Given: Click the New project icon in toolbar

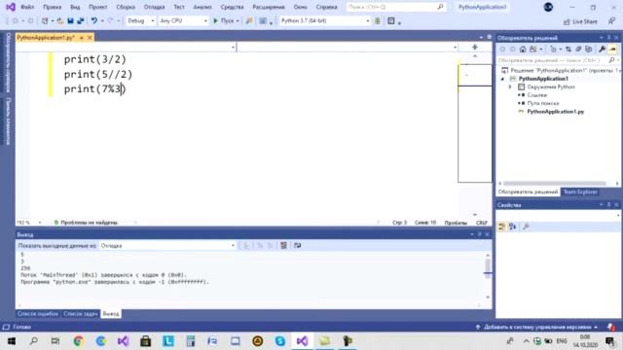Looking at the screenshot, I should pyautogui.click(x=45, y=20).
